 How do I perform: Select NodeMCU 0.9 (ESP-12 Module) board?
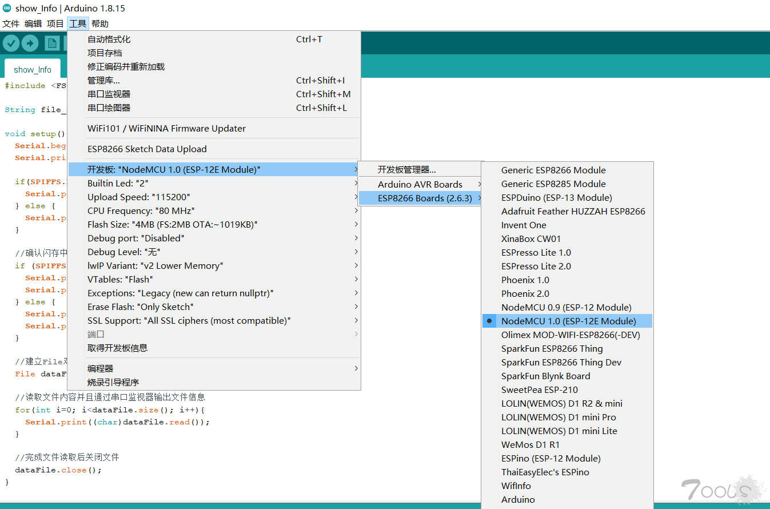click(567, 307)
